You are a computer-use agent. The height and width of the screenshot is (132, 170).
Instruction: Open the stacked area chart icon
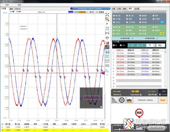[129, 100]
